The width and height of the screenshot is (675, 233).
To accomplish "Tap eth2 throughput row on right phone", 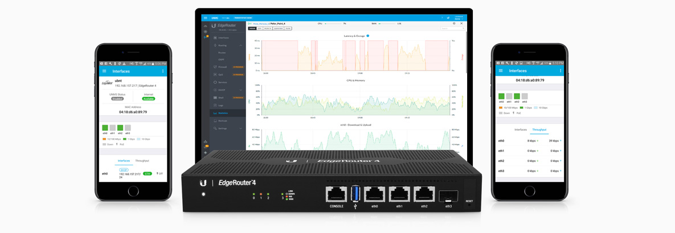I will pos(530,161).
